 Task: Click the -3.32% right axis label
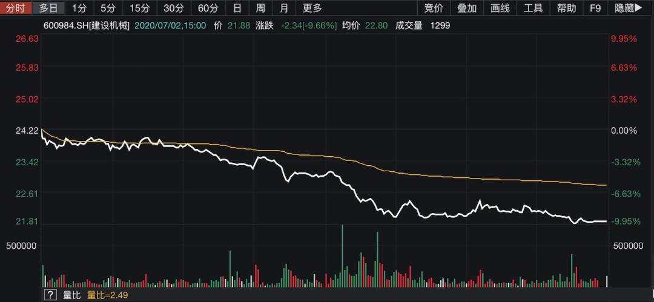[625, 162]
